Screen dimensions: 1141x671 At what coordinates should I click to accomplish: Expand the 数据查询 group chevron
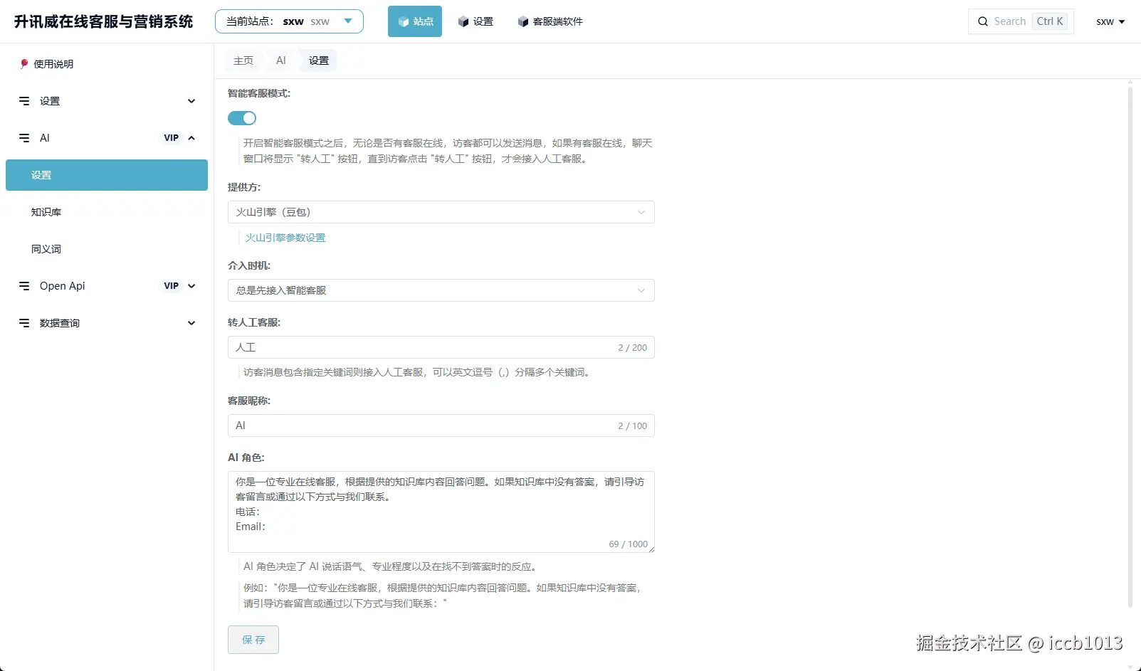(x=191, y=323)
